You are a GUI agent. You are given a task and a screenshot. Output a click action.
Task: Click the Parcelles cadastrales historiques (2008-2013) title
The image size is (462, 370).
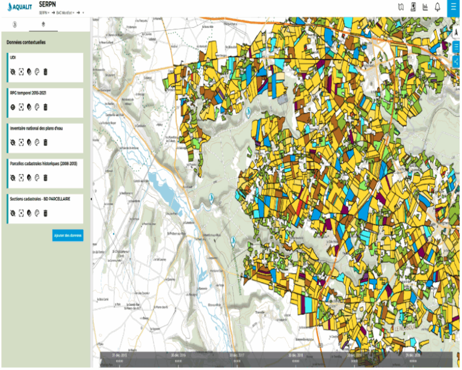tap(43, 164)
